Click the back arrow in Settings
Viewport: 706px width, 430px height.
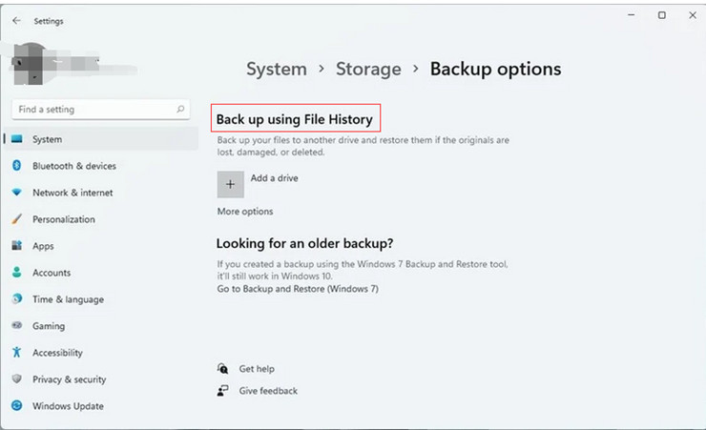tap(16, 21)
